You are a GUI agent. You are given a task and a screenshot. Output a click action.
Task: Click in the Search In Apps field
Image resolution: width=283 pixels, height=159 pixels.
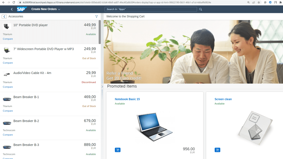[151, 9]
